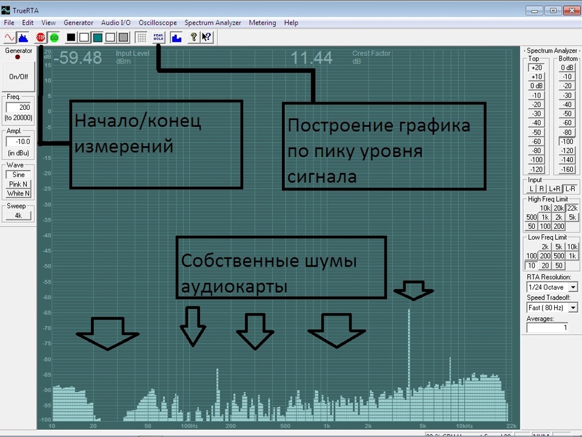Set Low Freq Limit to 20
Image resolution: width=582 pixels, height=437 pixels.
click(545, 266)
